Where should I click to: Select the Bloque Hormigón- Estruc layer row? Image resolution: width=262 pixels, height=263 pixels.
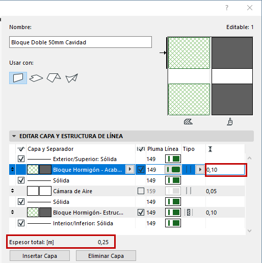pos(127,213)
